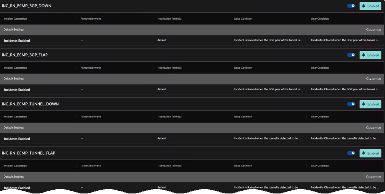
Task: Click Default Settings row under INC_RN_ECMP_BGP_FLAP
Action: coord(193,79)
